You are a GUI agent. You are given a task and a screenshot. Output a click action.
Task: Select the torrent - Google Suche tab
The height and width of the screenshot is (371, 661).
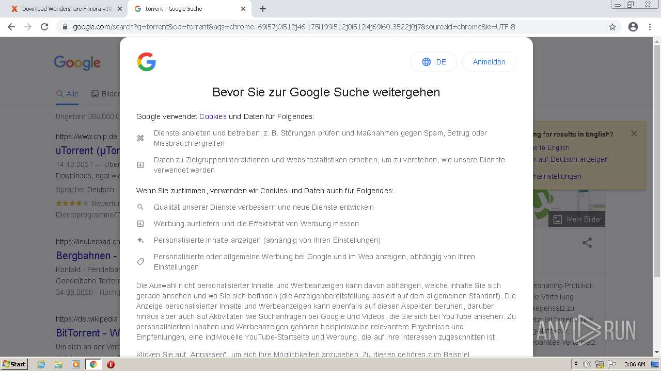pyautogui.click(x=190, y=9)
